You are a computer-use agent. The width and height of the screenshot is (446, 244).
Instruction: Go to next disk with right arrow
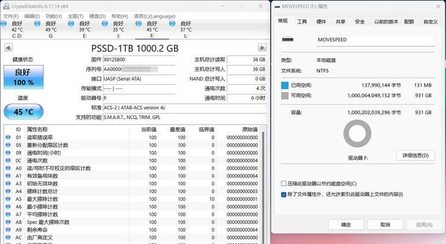(262, 48)
